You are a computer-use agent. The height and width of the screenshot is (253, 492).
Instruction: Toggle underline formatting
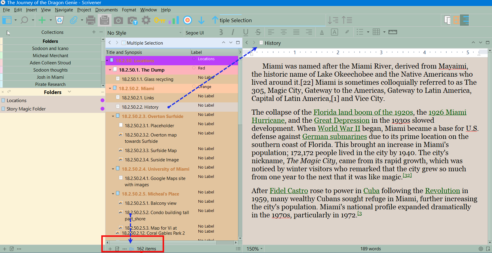246,32
